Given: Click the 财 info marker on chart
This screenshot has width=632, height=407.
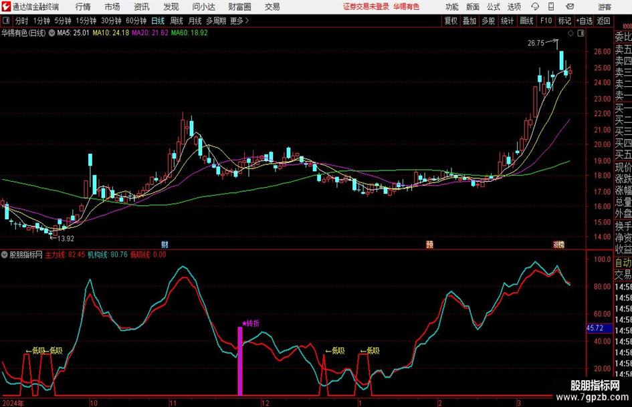Looking at the screenshot, I should (x=165, y=244).
